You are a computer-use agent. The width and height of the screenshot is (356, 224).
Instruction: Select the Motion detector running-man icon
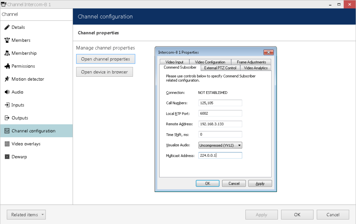(7, 79)
